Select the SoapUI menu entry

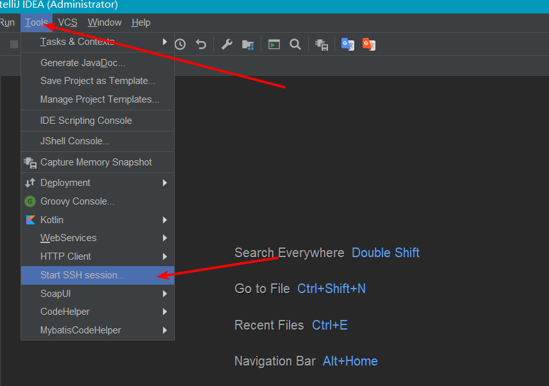pyautogui.click(x=97, y=294)
